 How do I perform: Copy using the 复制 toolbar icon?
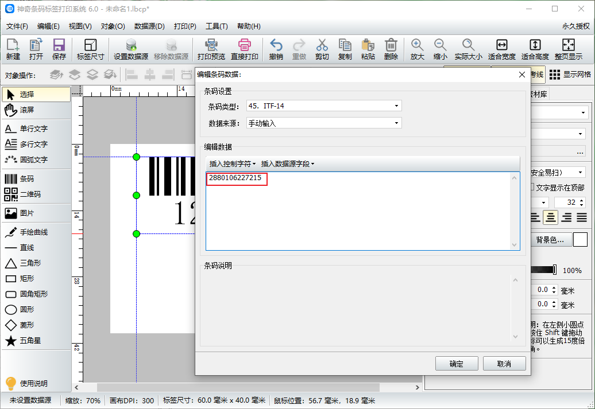[345, 49]
